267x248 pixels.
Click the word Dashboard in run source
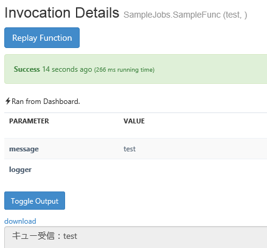pyautogui.click(x=61, y=102)
